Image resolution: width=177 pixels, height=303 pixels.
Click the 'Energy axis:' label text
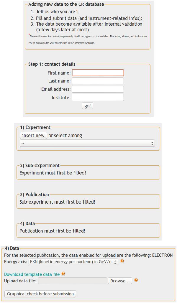16,262
